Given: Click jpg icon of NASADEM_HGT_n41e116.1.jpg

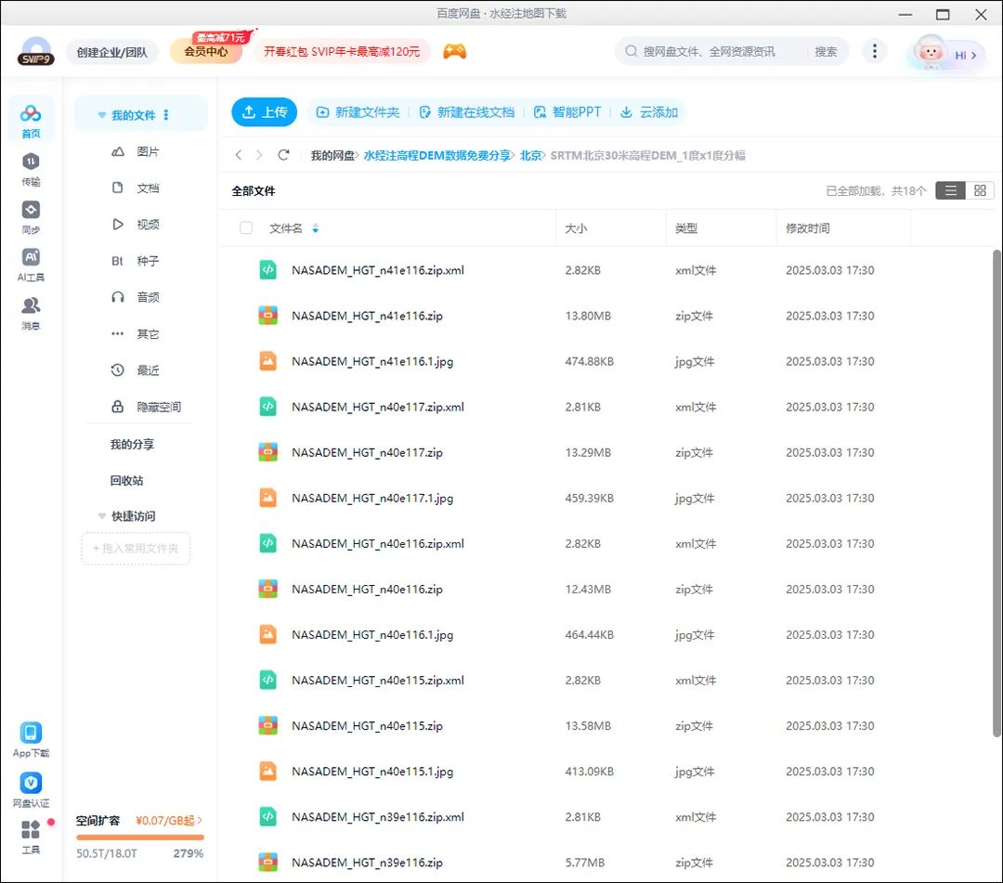Looking at the screenshot, I should 268,361.
